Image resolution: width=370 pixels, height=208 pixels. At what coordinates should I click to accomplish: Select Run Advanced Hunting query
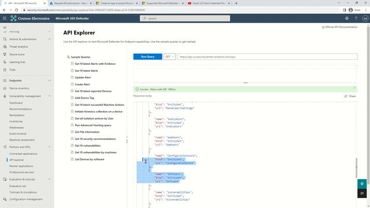[93, 125]
